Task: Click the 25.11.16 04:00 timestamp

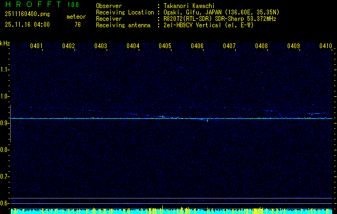Action: pyautogui.click(x=27, y=24)
